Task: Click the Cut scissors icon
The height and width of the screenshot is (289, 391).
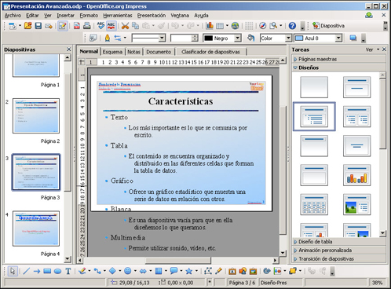Action: [125, 26]
